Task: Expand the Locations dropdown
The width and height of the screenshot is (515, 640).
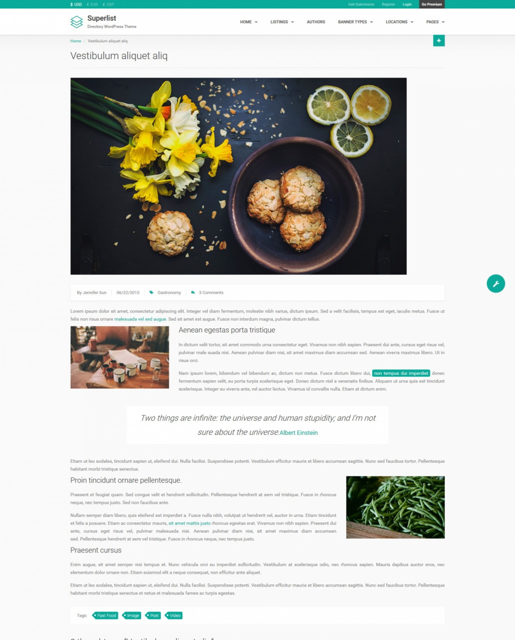Action: [400, 22]
